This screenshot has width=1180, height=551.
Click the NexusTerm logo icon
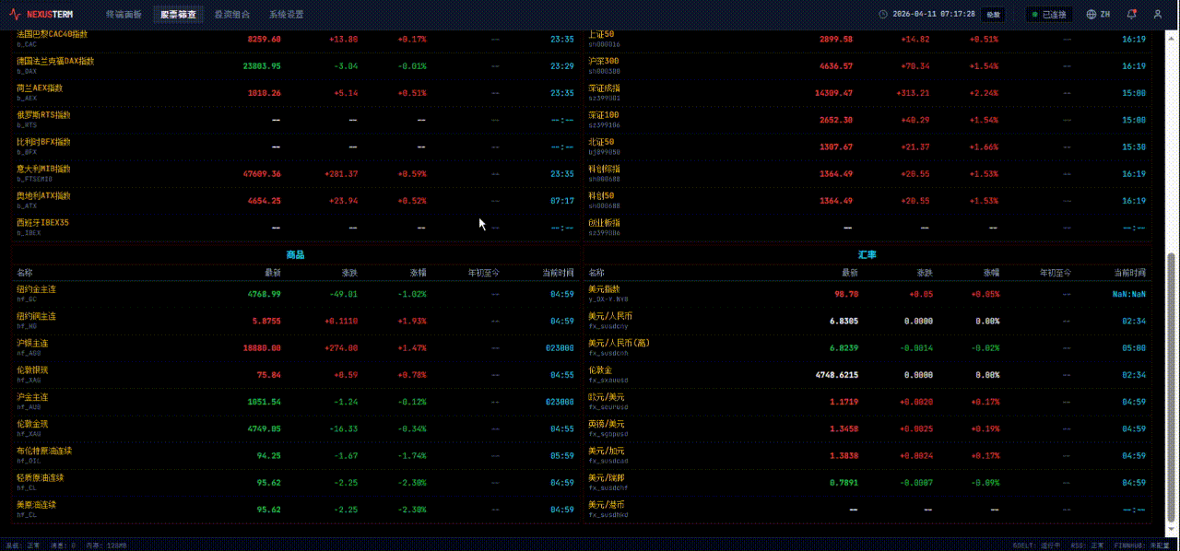(15, 15)
